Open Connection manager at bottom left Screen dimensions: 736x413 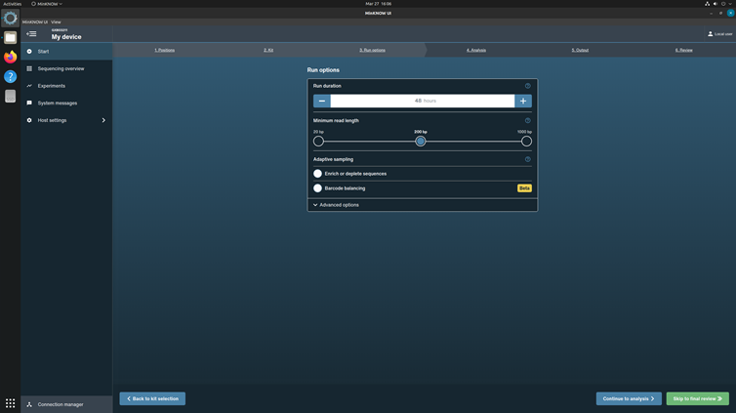[x=60, y=404]
